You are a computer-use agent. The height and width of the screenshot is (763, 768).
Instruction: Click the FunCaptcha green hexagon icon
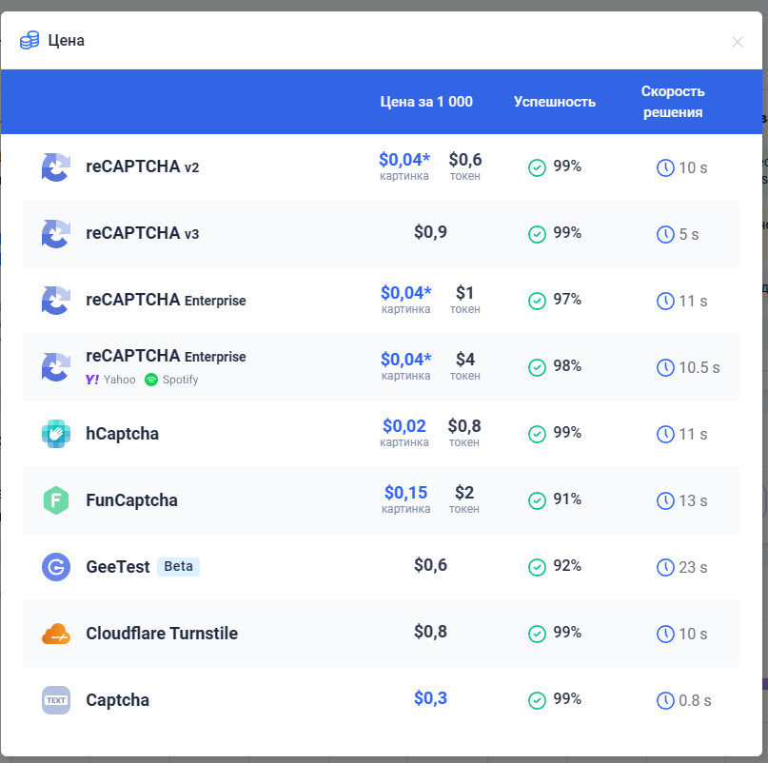tap(56, 500)
